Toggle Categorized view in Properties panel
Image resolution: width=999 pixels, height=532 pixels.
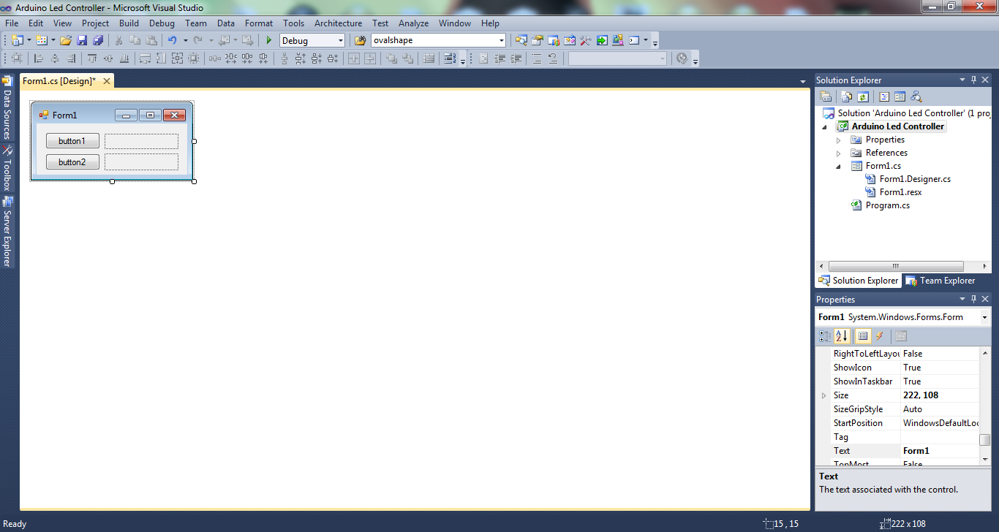[825, 336]
